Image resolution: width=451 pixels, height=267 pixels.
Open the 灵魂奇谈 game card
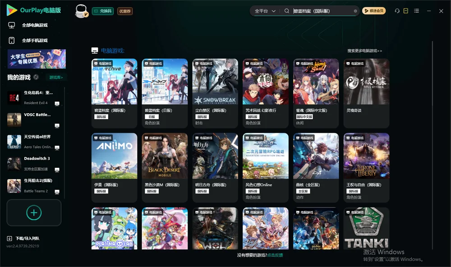(x=366, y=93)
